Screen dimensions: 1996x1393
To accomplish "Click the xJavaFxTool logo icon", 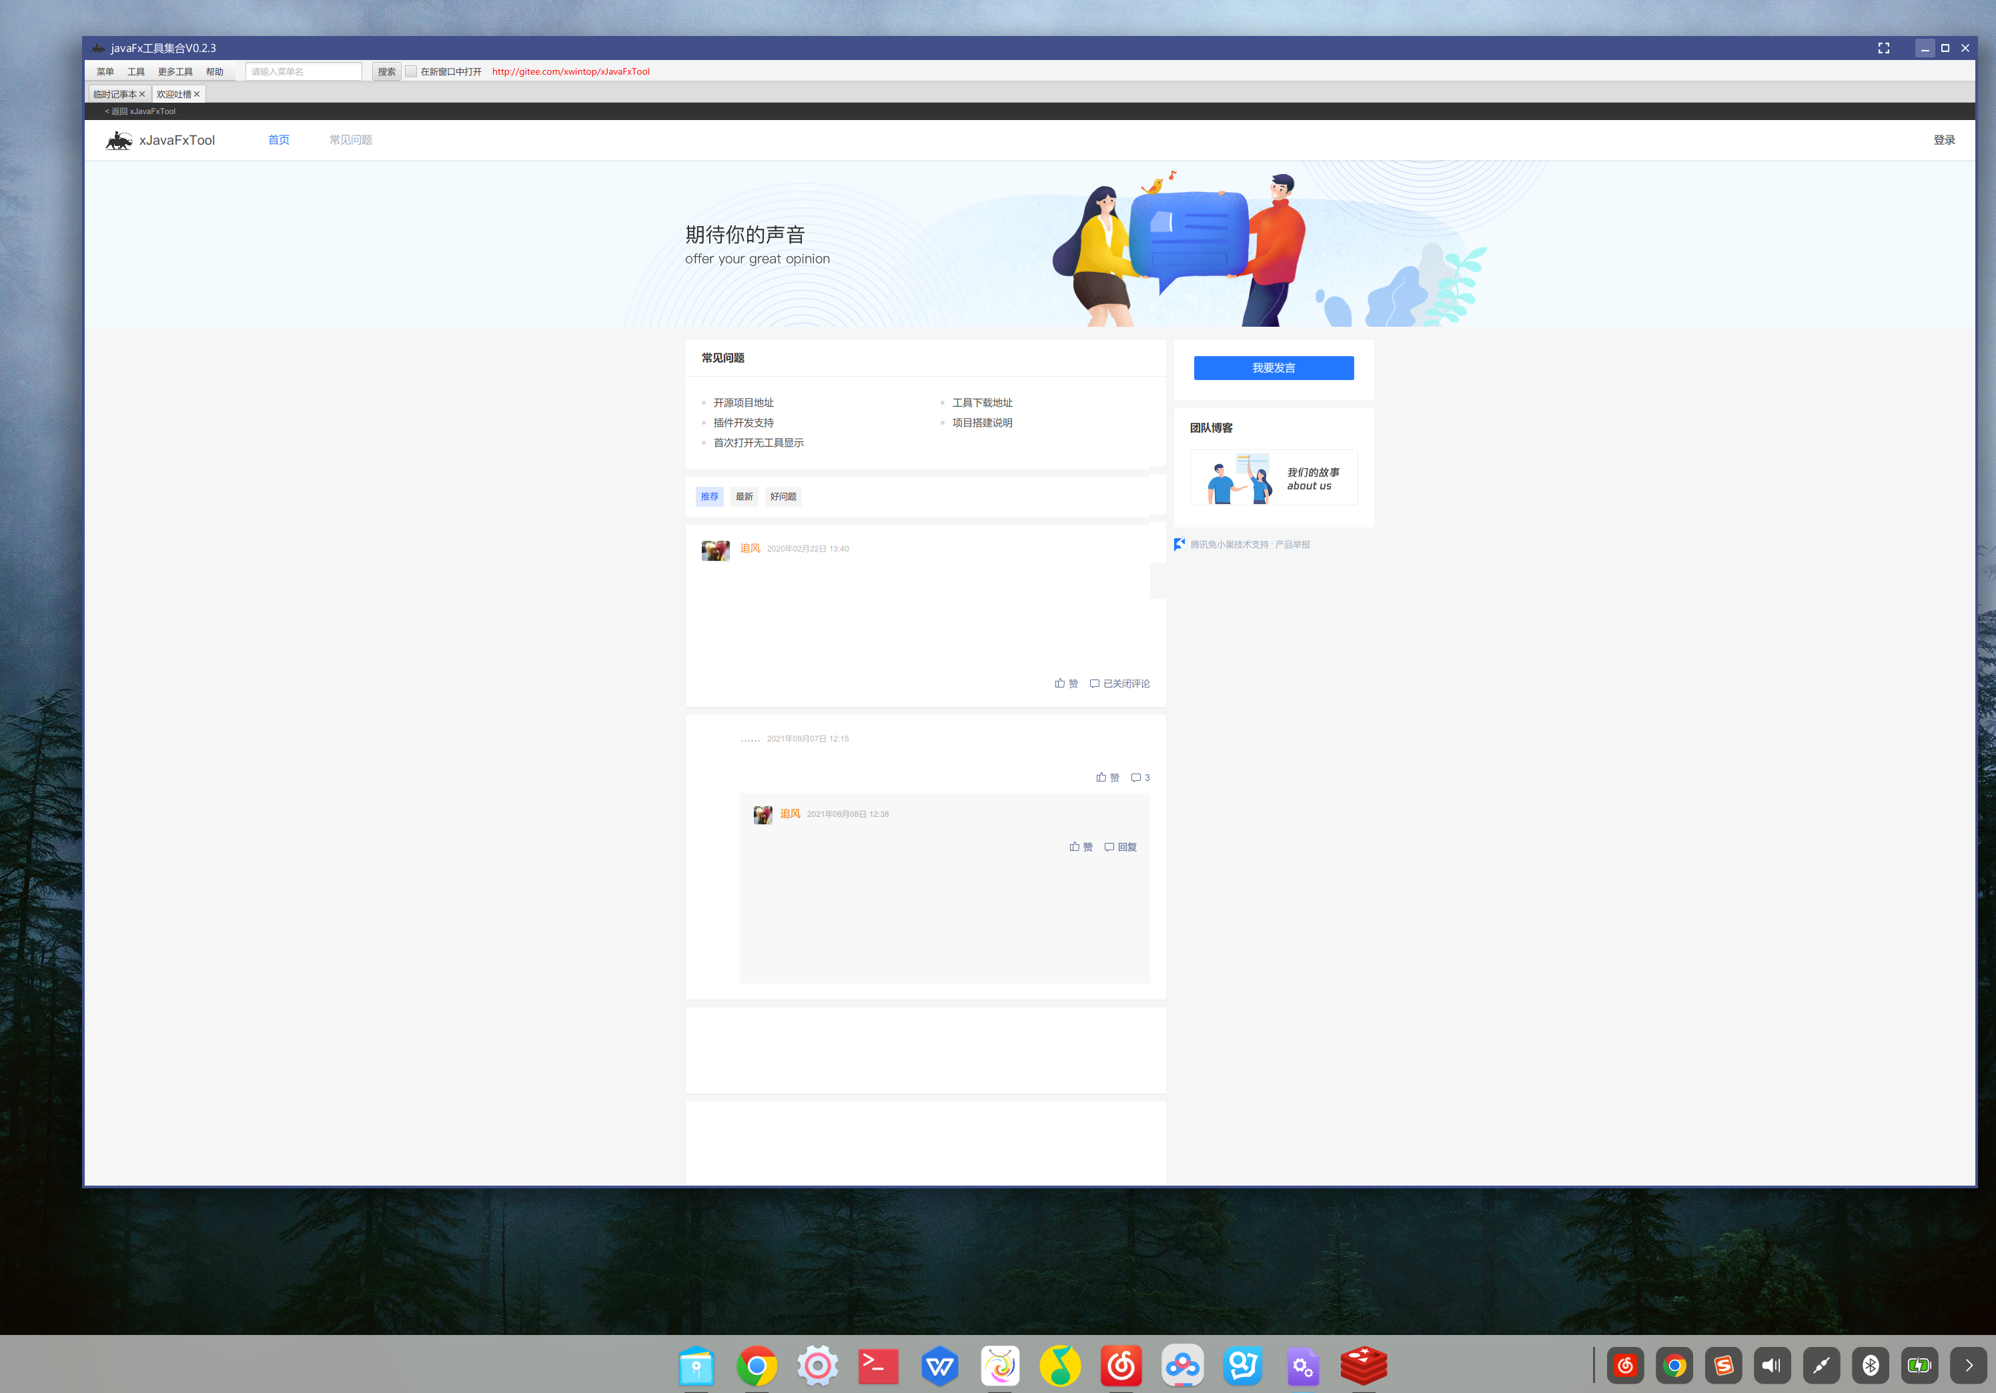I will click(118, 140).
